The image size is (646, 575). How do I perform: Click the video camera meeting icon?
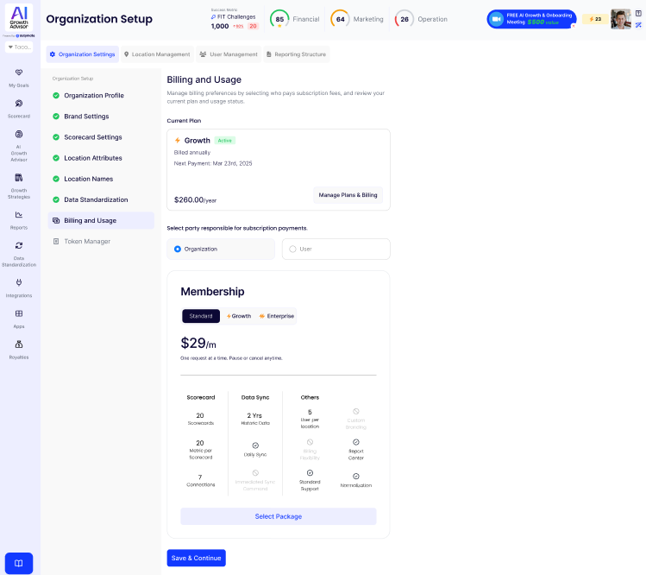(x=496, y=19)
